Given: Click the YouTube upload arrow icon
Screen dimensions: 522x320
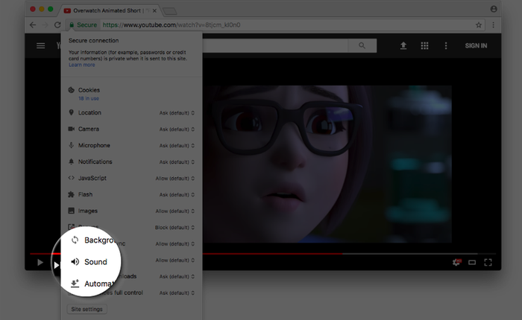Looking at the screenshot, I should tap(403, 45).
